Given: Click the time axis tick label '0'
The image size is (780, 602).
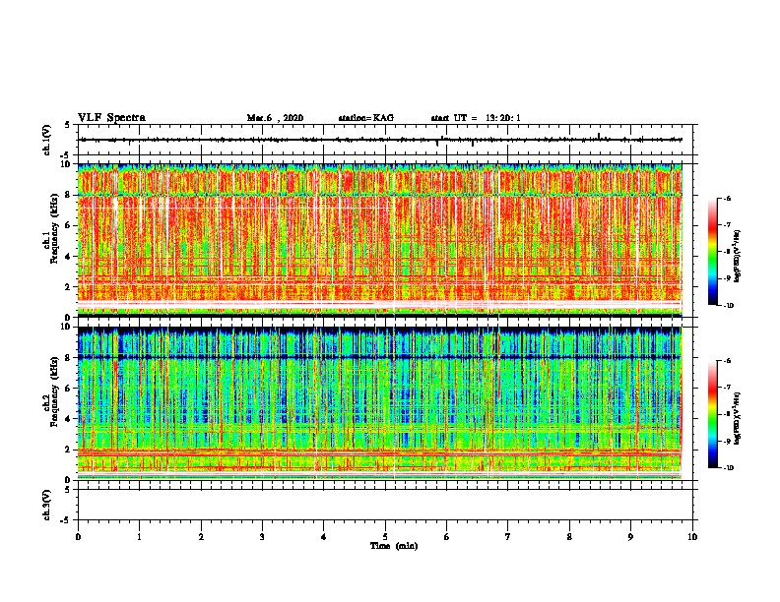Looking at the screenshot, I should pyautogui.click(x=78, y=537).
